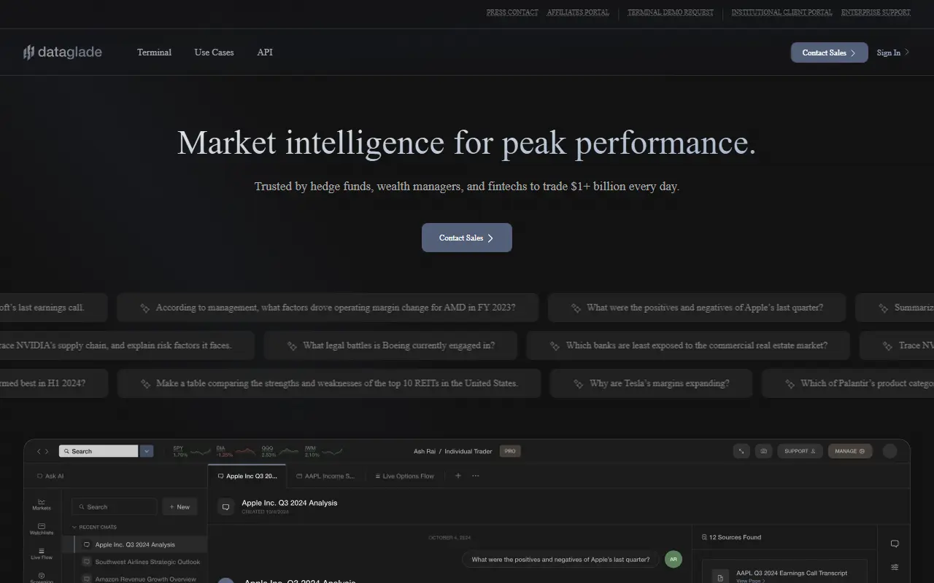The image size is (934, 583).
Task: Click the chat bubble icon in the right rail
Action: point(895,544)
